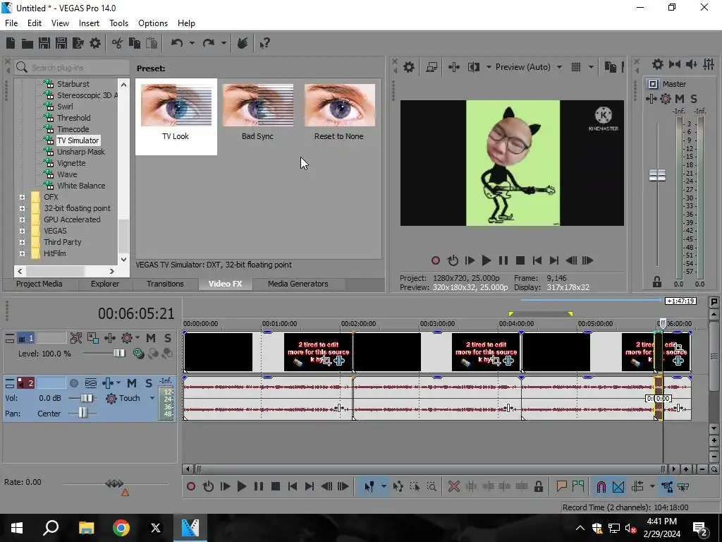Insert a marker with the marker icon

[561, 486]
